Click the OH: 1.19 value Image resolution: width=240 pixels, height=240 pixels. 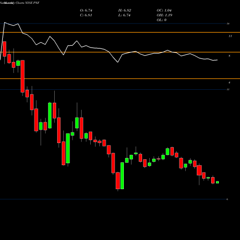[164, 15]
